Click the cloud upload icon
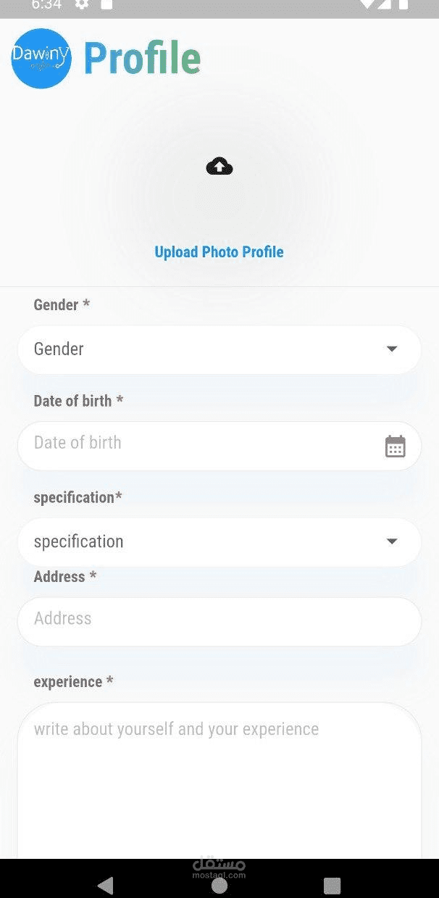 click(x=220, y=167)
